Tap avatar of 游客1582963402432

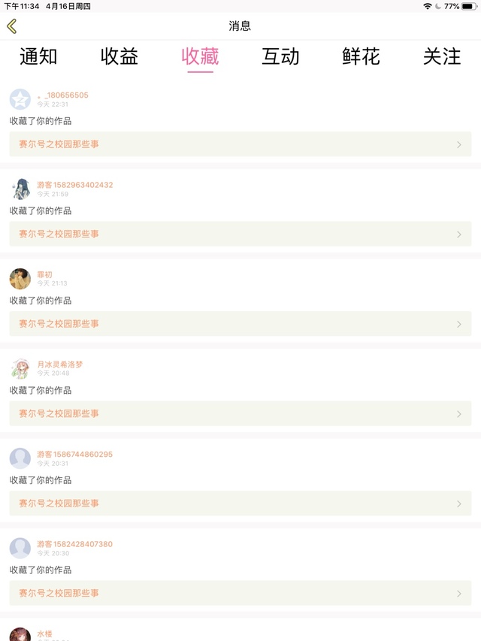point(20,189)
